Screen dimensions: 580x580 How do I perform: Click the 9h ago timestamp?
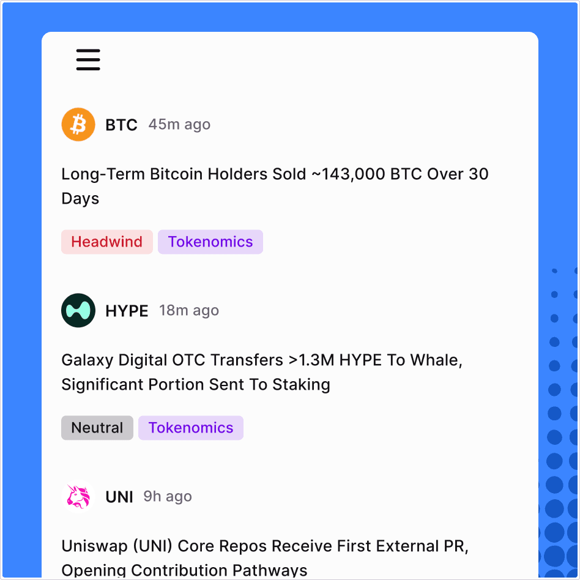[x=168, y=497]
